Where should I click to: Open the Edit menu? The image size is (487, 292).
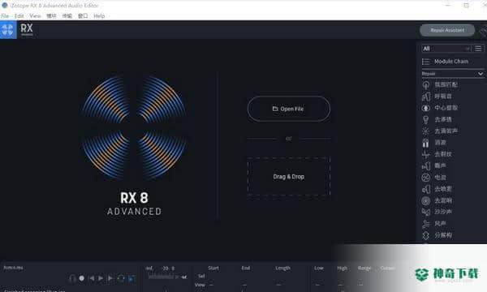tap(19, 16)
